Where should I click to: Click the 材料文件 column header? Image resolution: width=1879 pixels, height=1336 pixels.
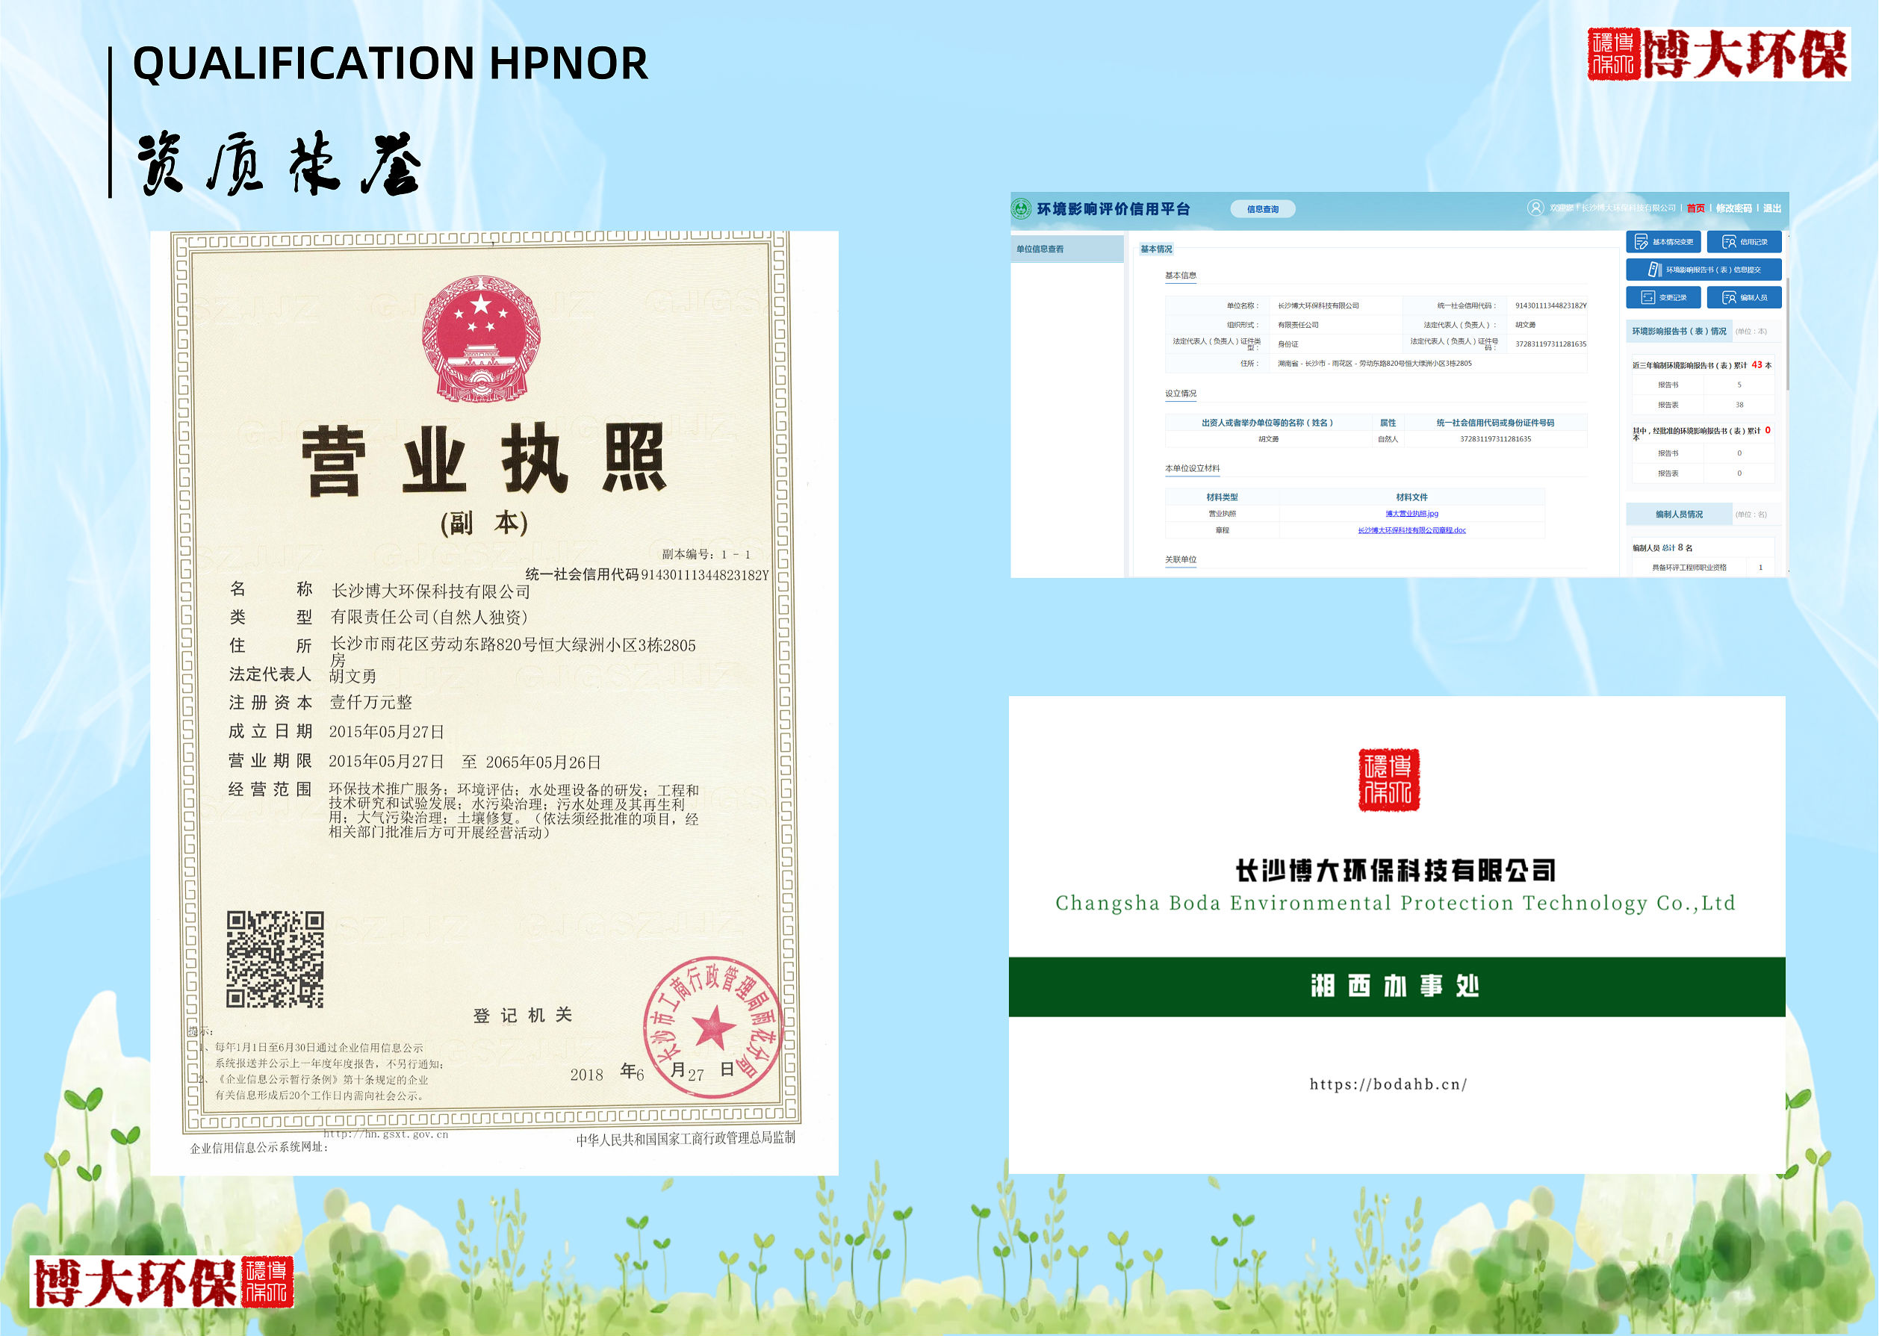click(1411, 497)
